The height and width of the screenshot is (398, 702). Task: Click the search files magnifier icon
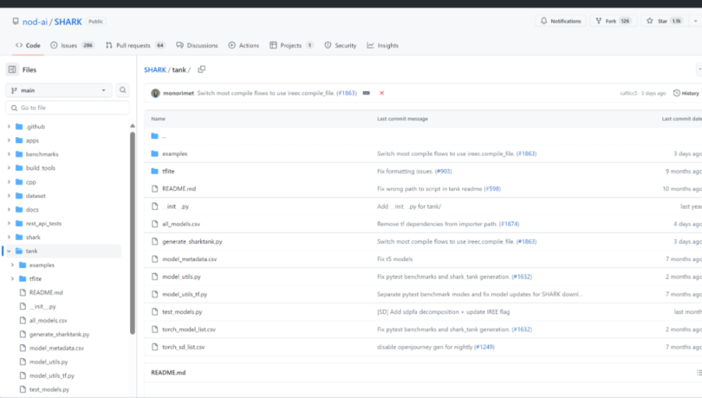coord(123,90)
